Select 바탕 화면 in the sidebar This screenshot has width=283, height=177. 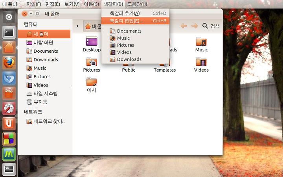coord(44,42)
